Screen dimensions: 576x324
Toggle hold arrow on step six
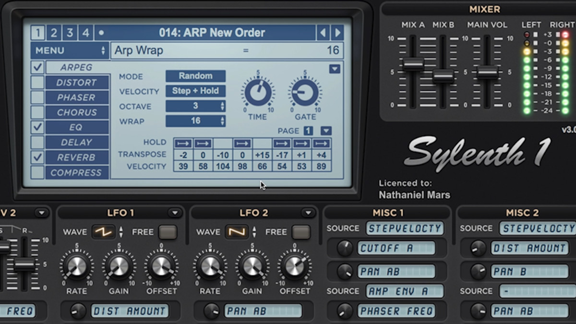[282, 143]
